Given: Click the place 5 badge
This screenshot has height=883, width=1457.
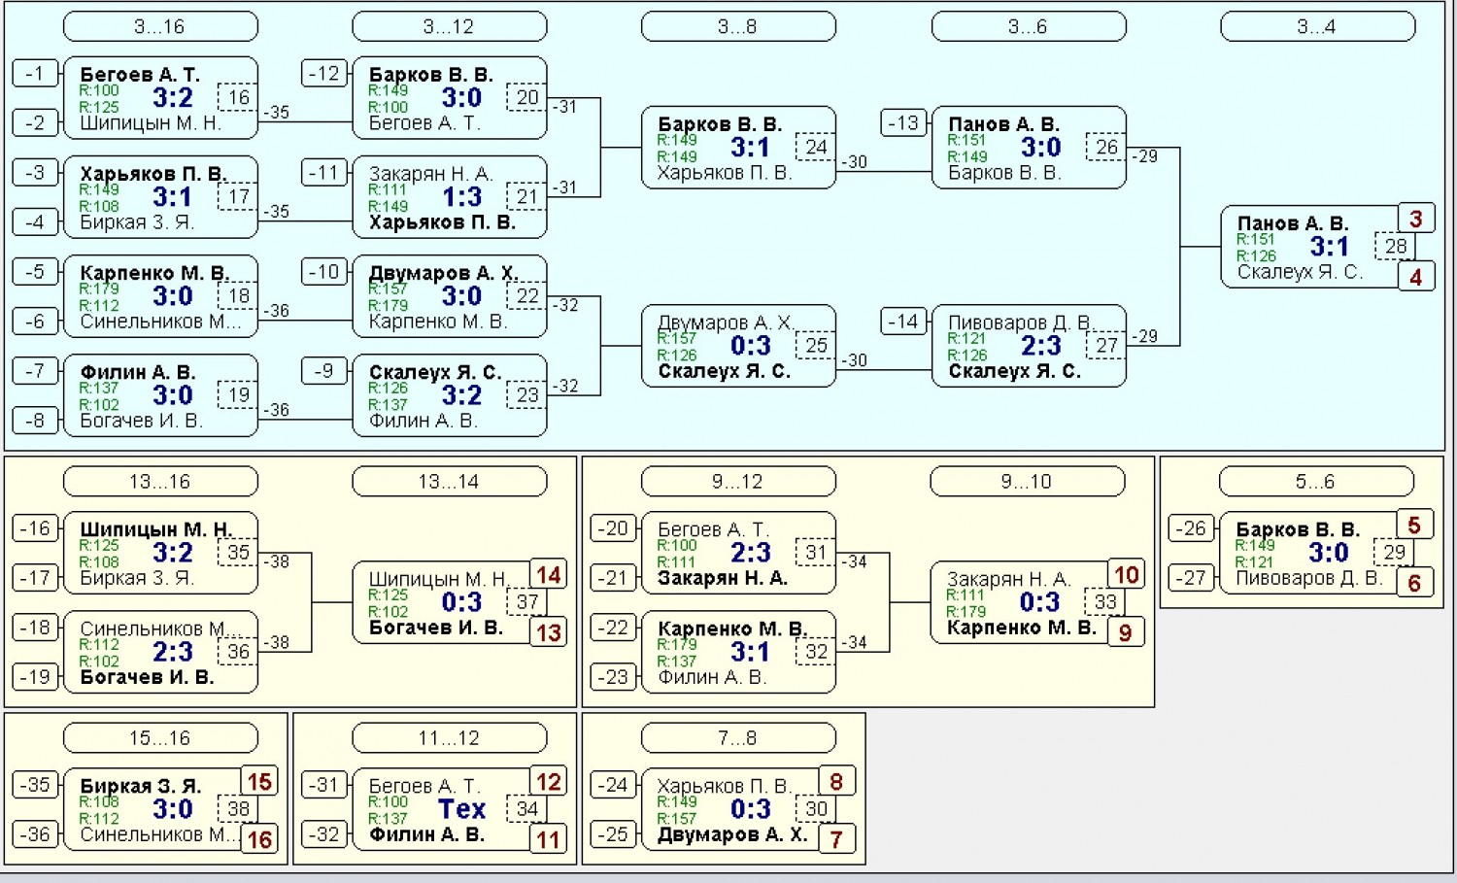Looking at the screenshot, I should pos(1415,525).
